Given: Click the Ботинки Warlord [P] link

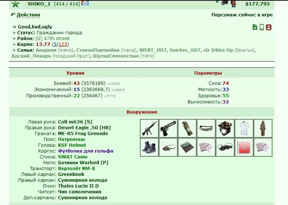Looking at the screenshot, I should point(83,163).
